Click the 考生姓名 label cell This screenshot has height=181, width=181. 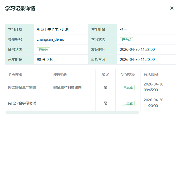(x=103, y=29)
